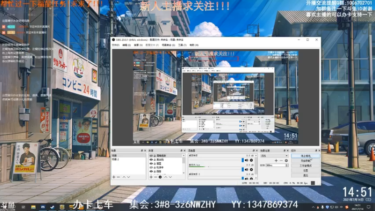
Task: Select the 场景 2 entry in scenes list
Action: pyautogui.click(x=128, y=159)
